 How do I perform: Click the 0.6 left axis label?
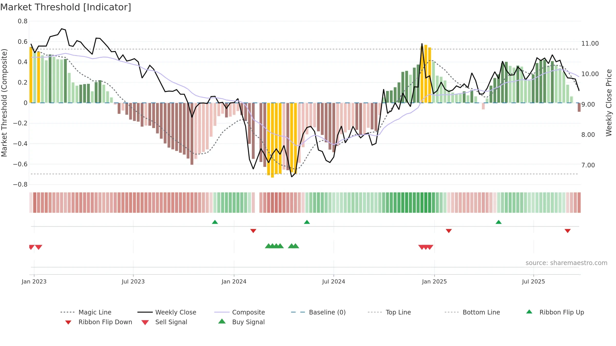(23, 42)
